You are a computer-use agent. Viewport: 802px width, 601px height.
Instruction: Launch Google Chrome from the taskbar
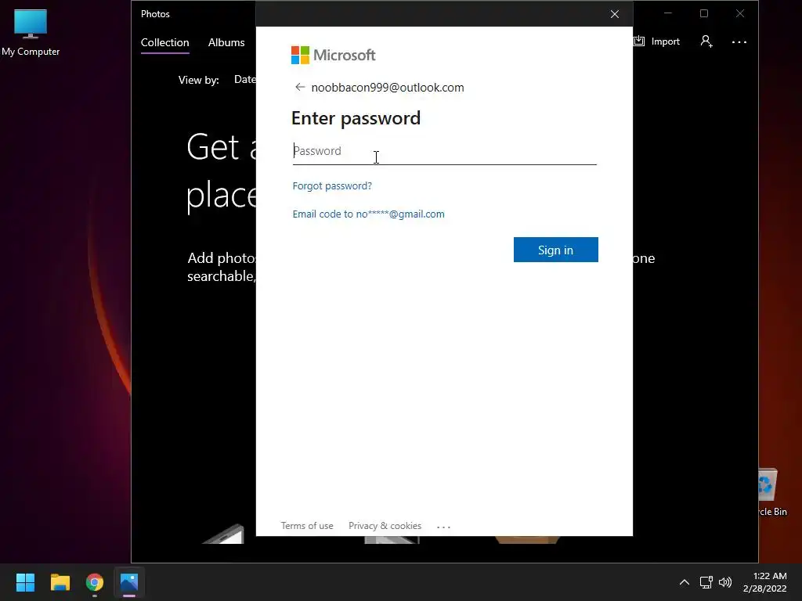point(95,582)
